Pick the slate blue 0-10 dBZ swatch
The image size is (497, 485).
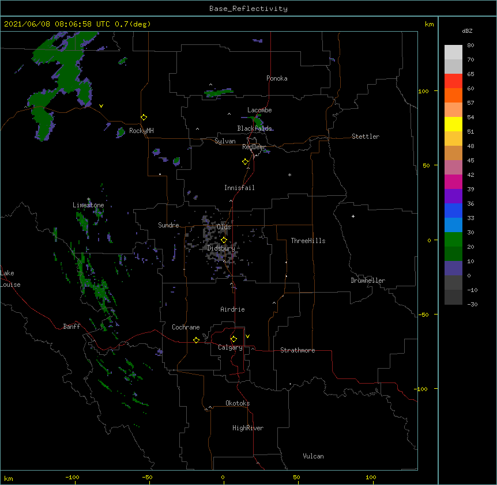point(453,268)
